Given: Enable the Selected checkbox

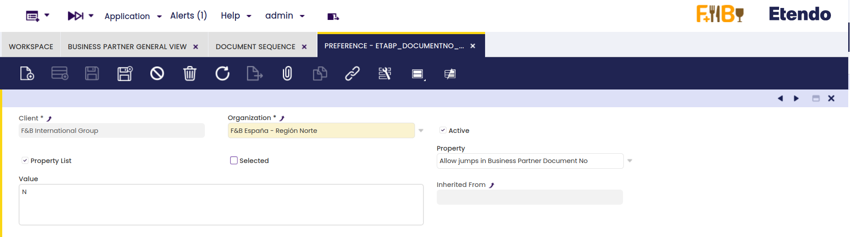Looking at the screenshot, I should point(234,160).
